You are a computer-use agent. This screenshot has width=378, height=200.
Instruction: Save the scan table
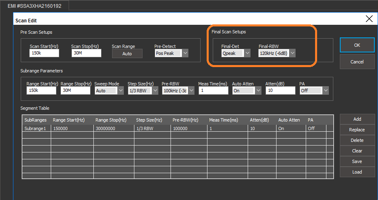357,161
